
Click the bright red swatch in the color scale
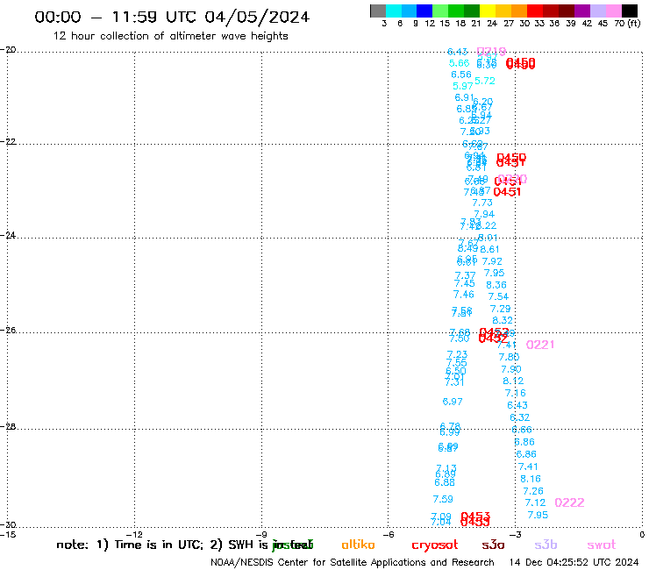click(x=534, y=11)
